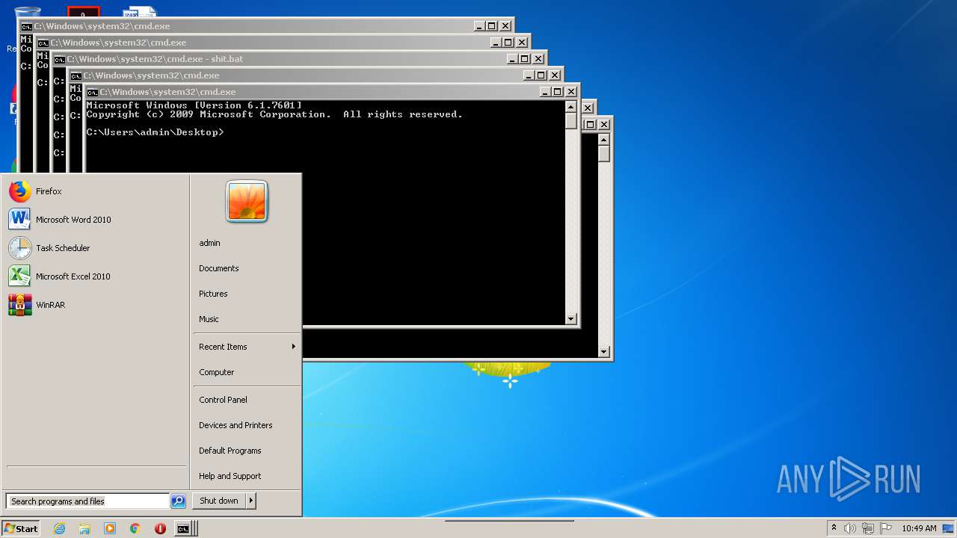Maximize the front cmd.exe window

point(557,92)
